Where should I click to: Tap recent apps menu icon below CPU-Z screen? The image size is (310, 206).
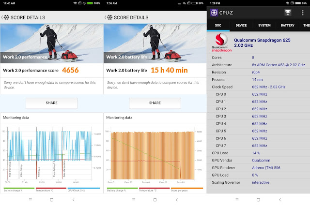click(237, 200)
